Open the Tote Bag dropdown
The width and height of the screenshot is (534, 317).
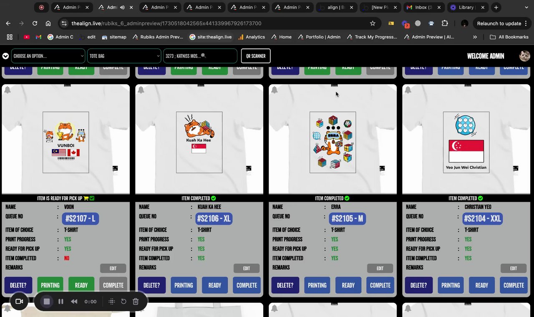pos(124,56)
